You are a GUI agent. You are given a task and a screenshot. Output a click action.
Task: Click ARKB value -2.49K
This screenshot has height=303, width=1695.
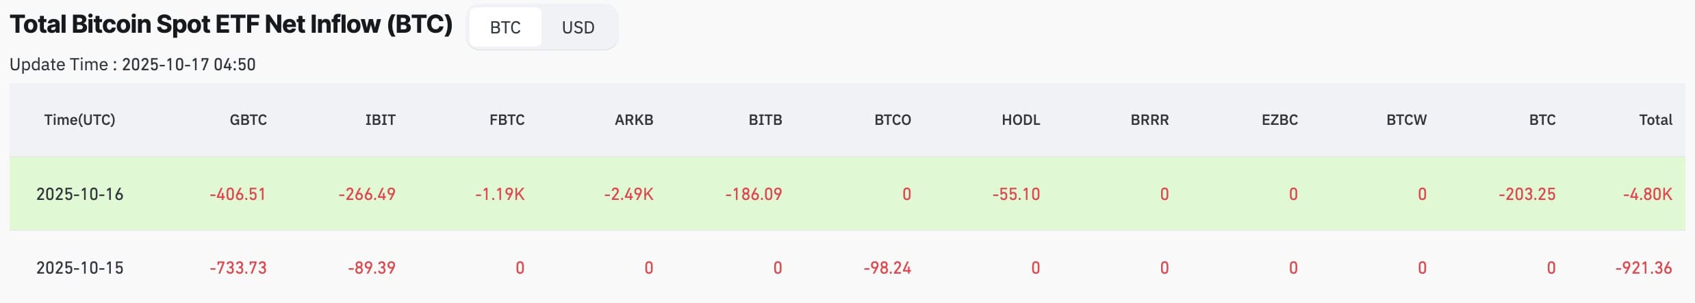(628, 194)
